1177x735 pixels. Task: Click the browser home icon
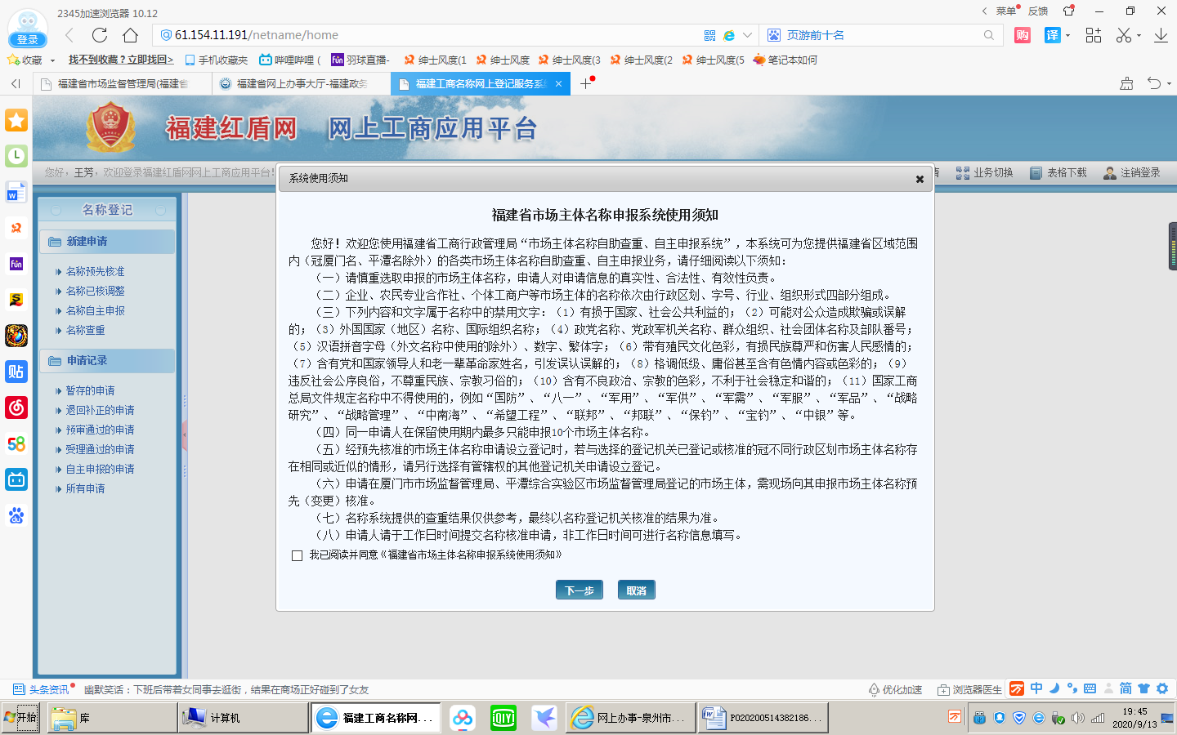coord(130,35)
